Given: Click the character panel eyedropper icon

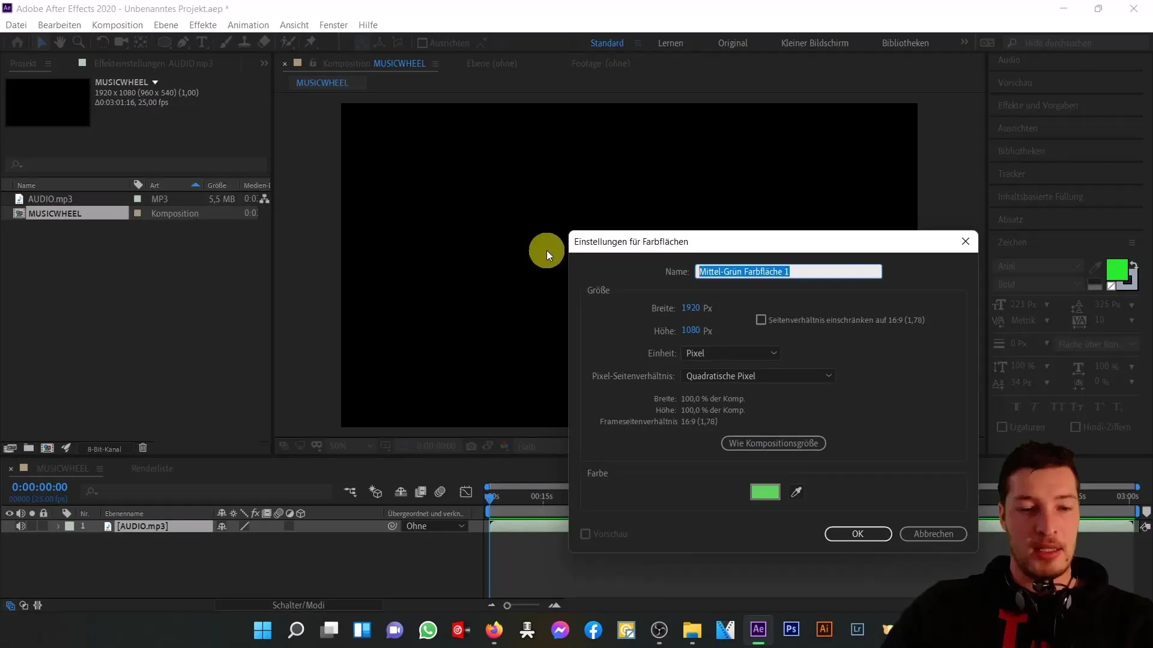Looking at the screenshot, I should 1095,267.
